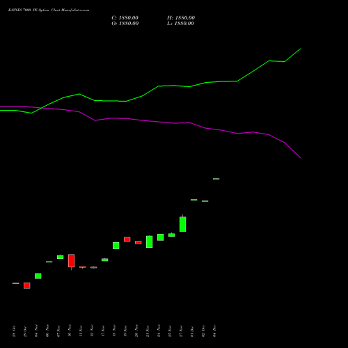
Task: Click the 07 Nov date label
Action: click(x=58, y=331)
